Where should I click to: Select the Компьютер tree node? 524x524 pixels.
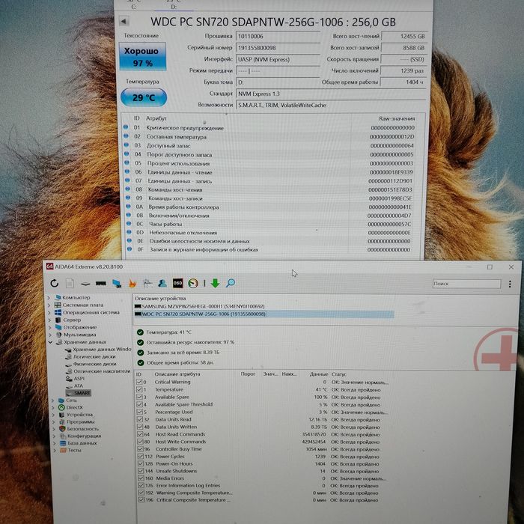click(76, 297)
